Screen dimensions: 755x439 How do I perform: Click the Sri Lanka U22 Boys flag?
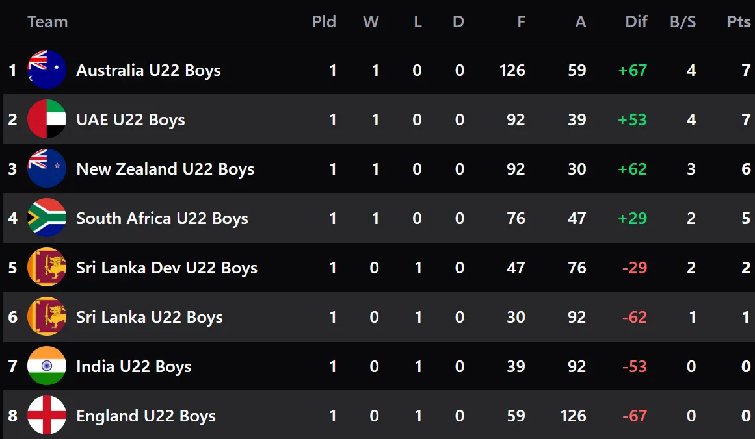pos(47,317)
